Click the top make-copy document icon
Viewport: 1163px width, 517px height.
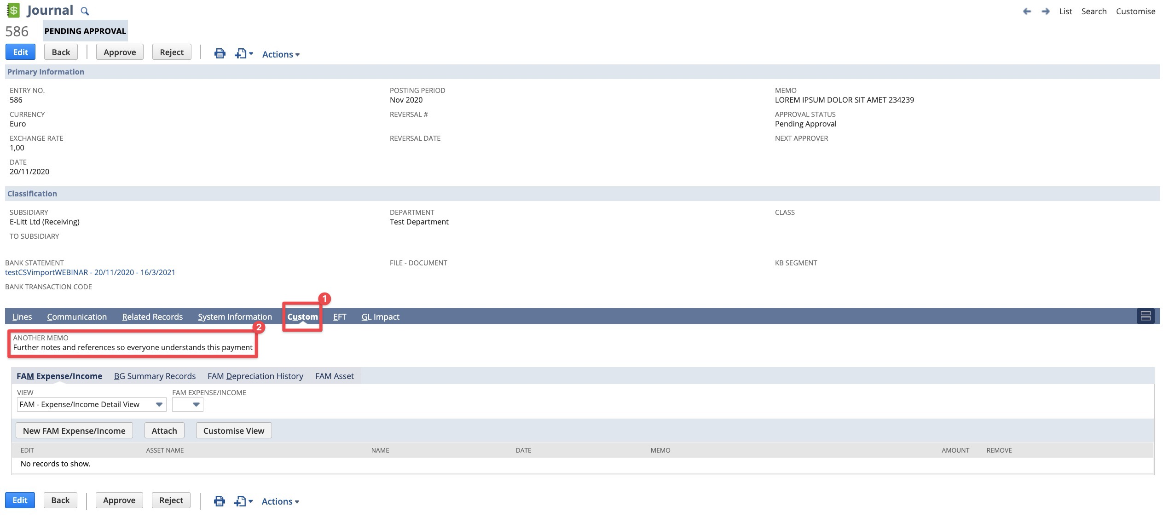[240, 54]
